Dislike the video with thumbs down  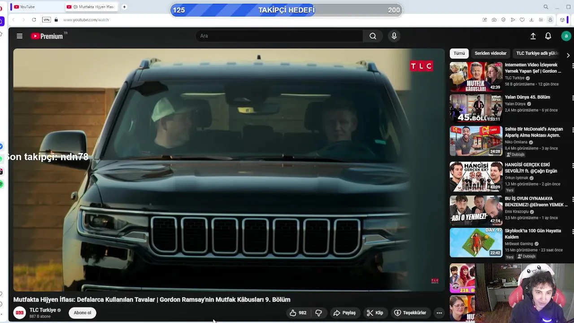point(319,313)
